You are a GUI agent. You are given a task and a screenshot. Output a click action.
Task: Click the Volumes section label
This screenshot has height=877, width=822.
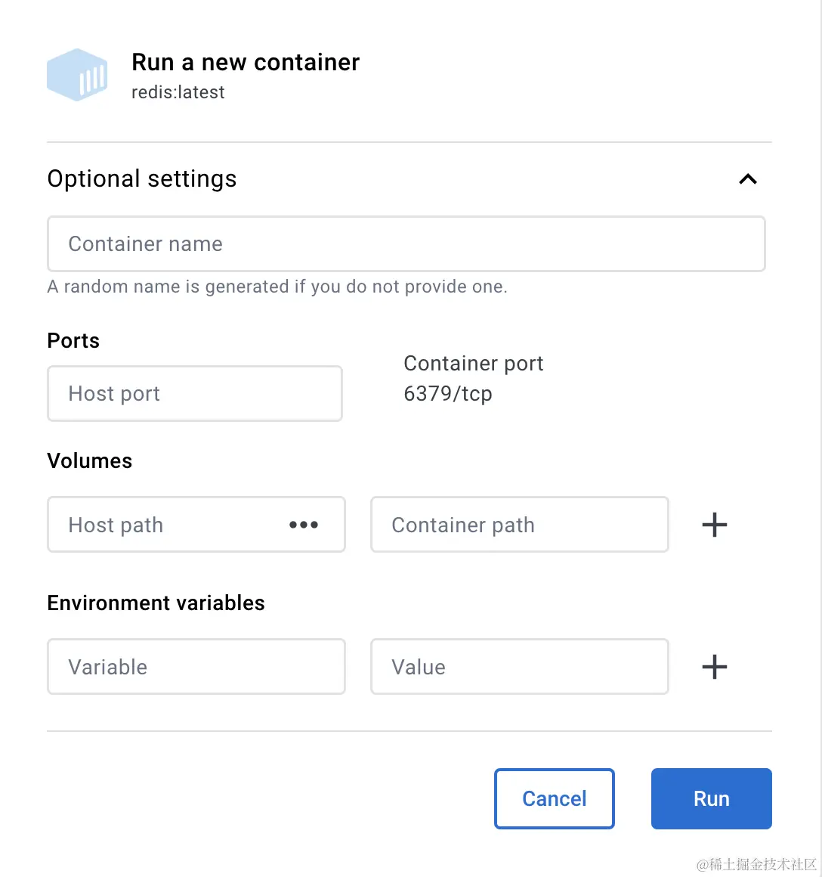point(90,461)
